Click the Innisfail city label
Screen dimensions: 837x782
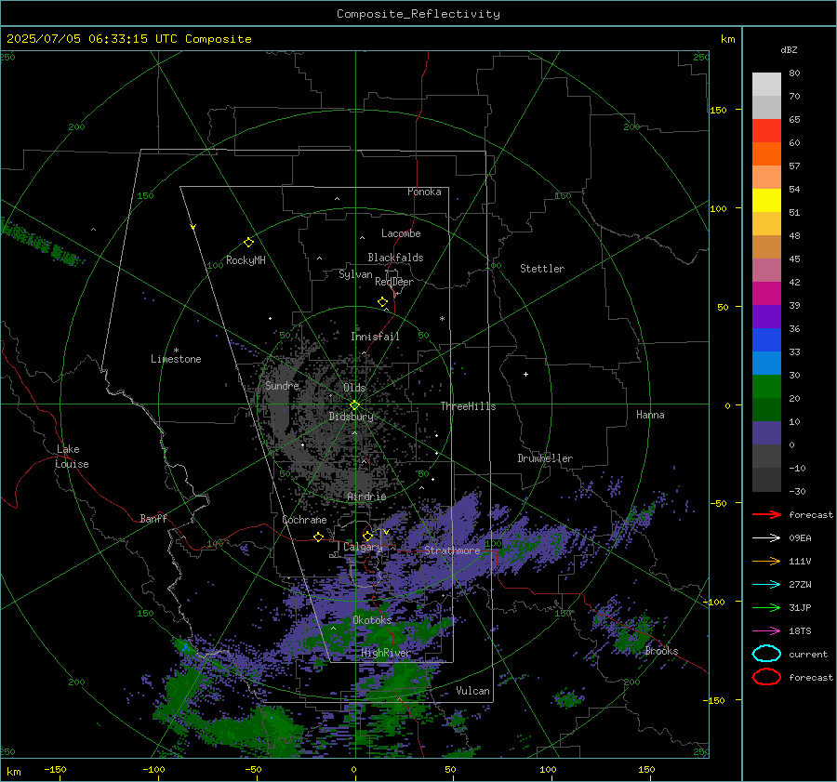point(375,337)
